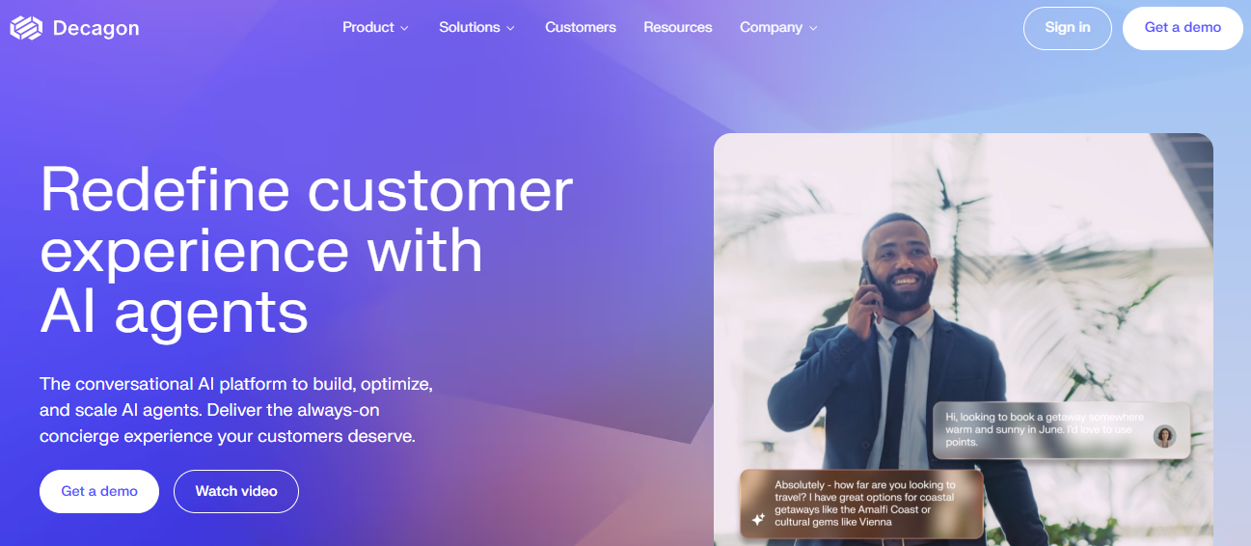Click the customer message chat bubble
The width and height of the screenshot is (1251, 546).
pyautogui.click(x=1061, y=430)
